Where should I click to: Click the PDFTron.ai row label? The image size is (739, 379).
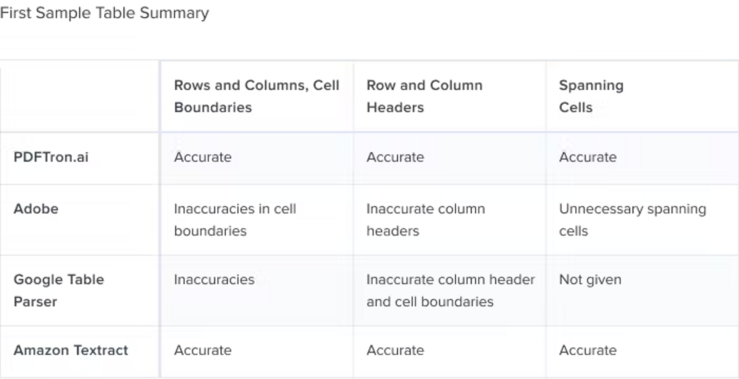51,157
